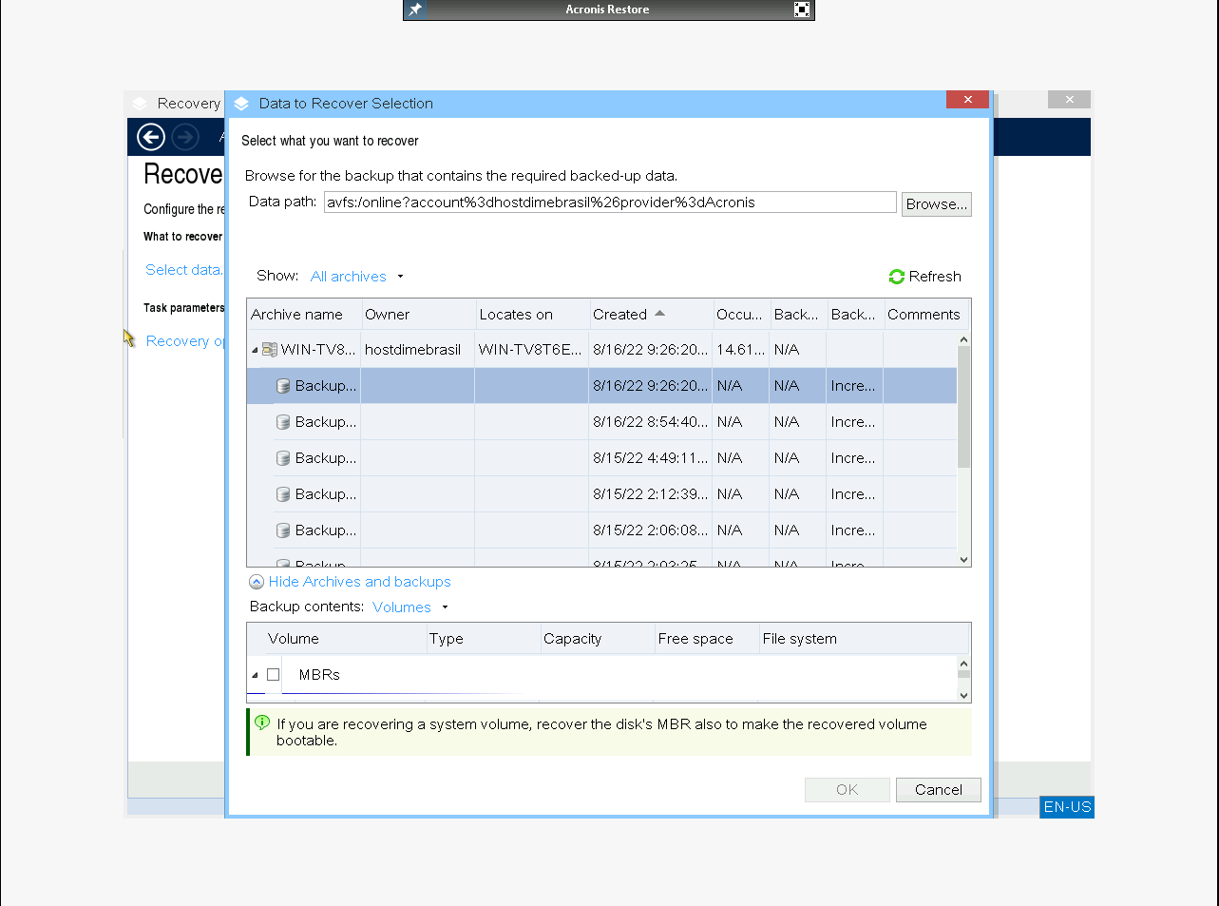Click the Refresh icon above archives list
The width and height of the screenshot is (1219, 906).
897,277
